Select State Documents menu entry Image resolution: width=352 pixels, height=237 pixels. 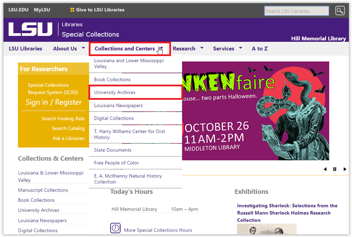[x=135, y=150]
